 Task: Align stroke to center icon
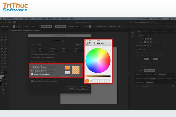[x=145, y=45]
